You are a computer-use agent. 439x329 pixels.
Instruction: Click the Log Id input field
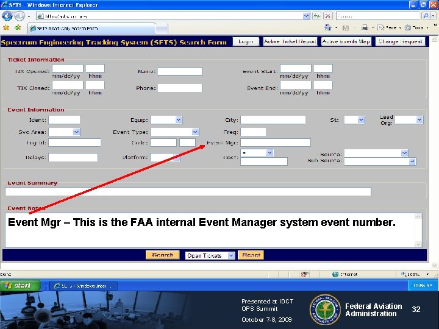click(x=74, y=143)
